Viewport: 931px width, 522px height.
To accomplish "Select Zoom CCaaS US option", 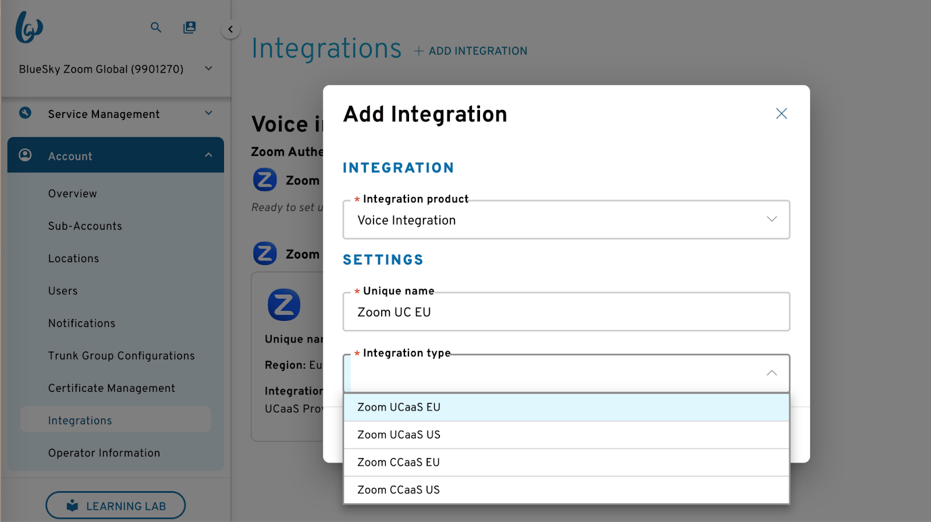I will (566, 490).
